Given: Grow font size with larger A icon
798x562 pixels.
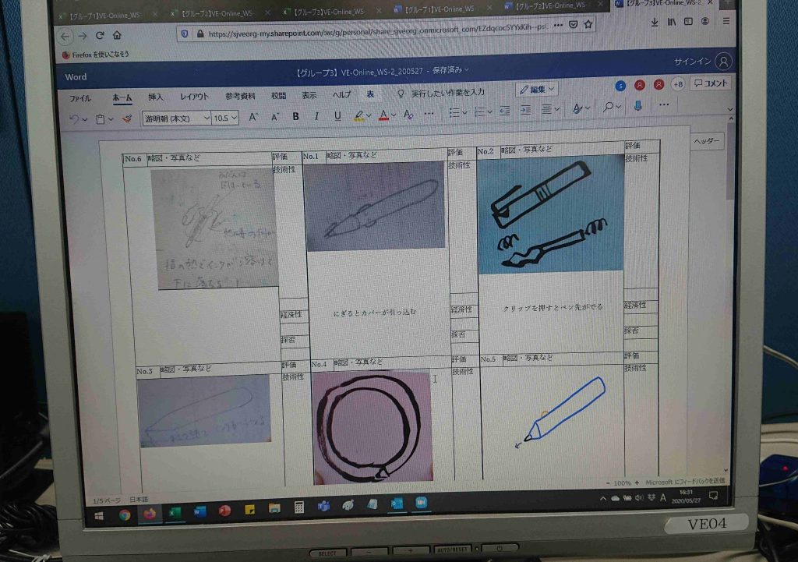Looking at the screenshot, I should click(253, 117).
